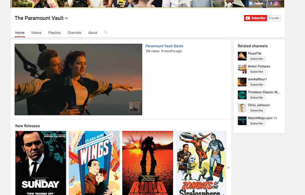Open the Facebook icon in banner

tap(271, 3)
